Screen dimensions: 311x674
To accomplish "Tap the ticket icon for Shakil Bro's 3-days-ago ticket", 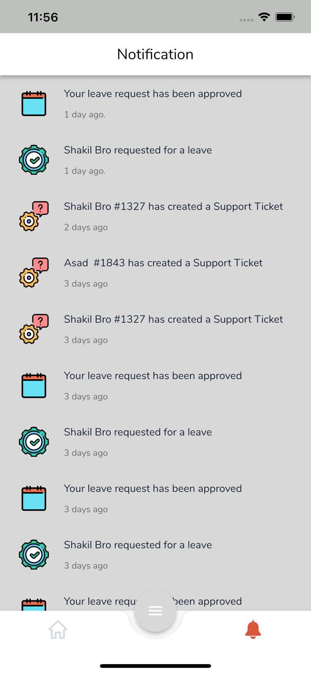I will [x=34, y=329].
